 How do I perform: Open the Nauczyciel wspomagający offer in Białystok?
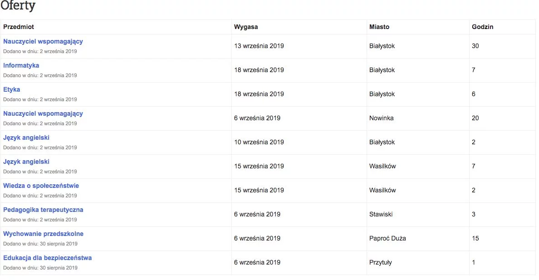tap(43, 41)
